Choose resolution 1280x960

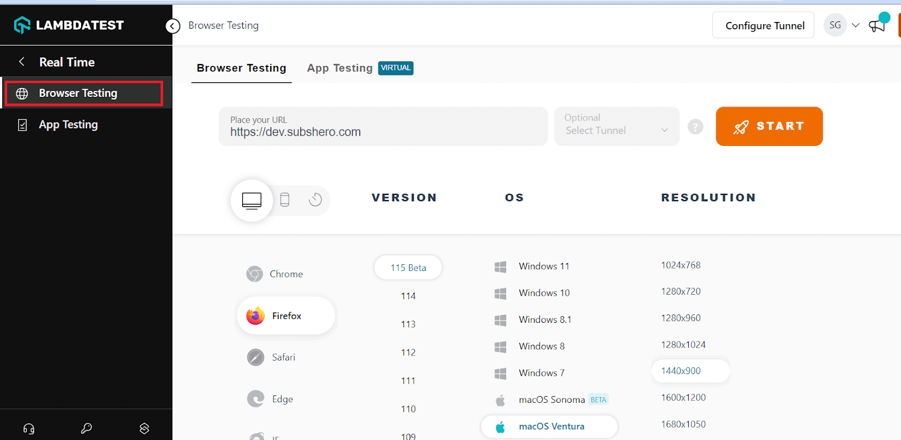coord(681,318)
